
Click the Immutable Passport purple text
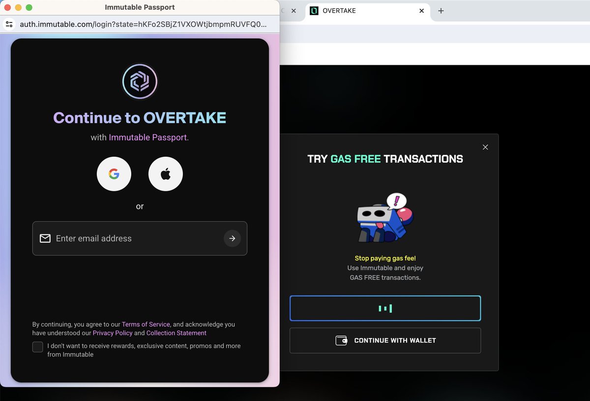point(148,138)
